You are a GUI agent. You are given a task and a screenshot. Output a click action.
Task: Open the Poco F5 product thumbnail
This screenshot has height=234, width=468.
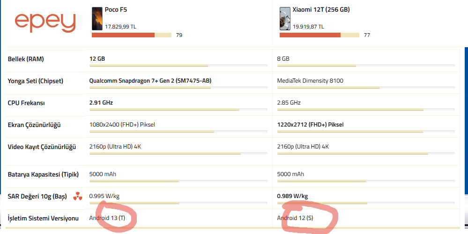97,19
